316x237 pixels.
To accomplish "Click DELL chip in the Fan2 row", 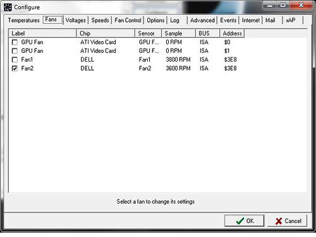I will 87,69.
